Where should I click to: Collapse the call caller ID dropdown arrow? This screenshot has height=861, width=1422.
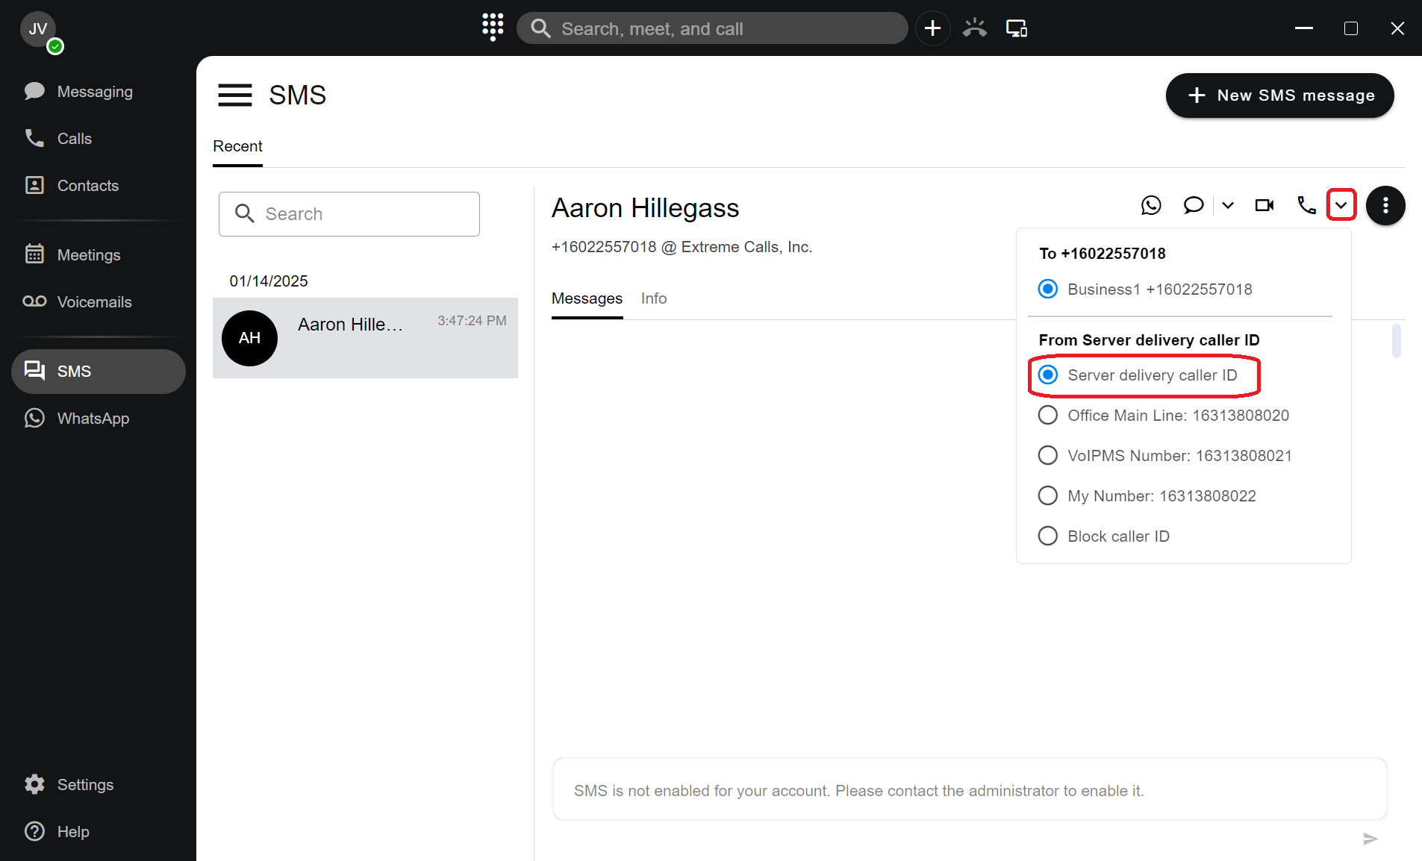click(1341, 205)
